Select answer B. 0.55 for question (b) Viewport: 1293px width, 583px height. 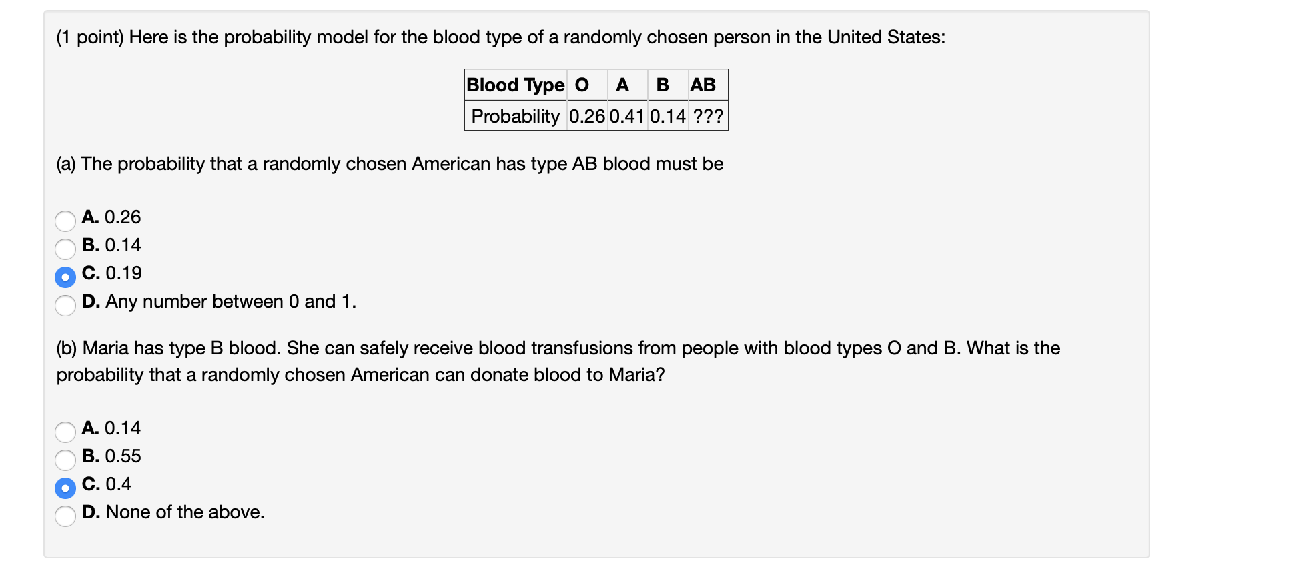pos(65,460)
